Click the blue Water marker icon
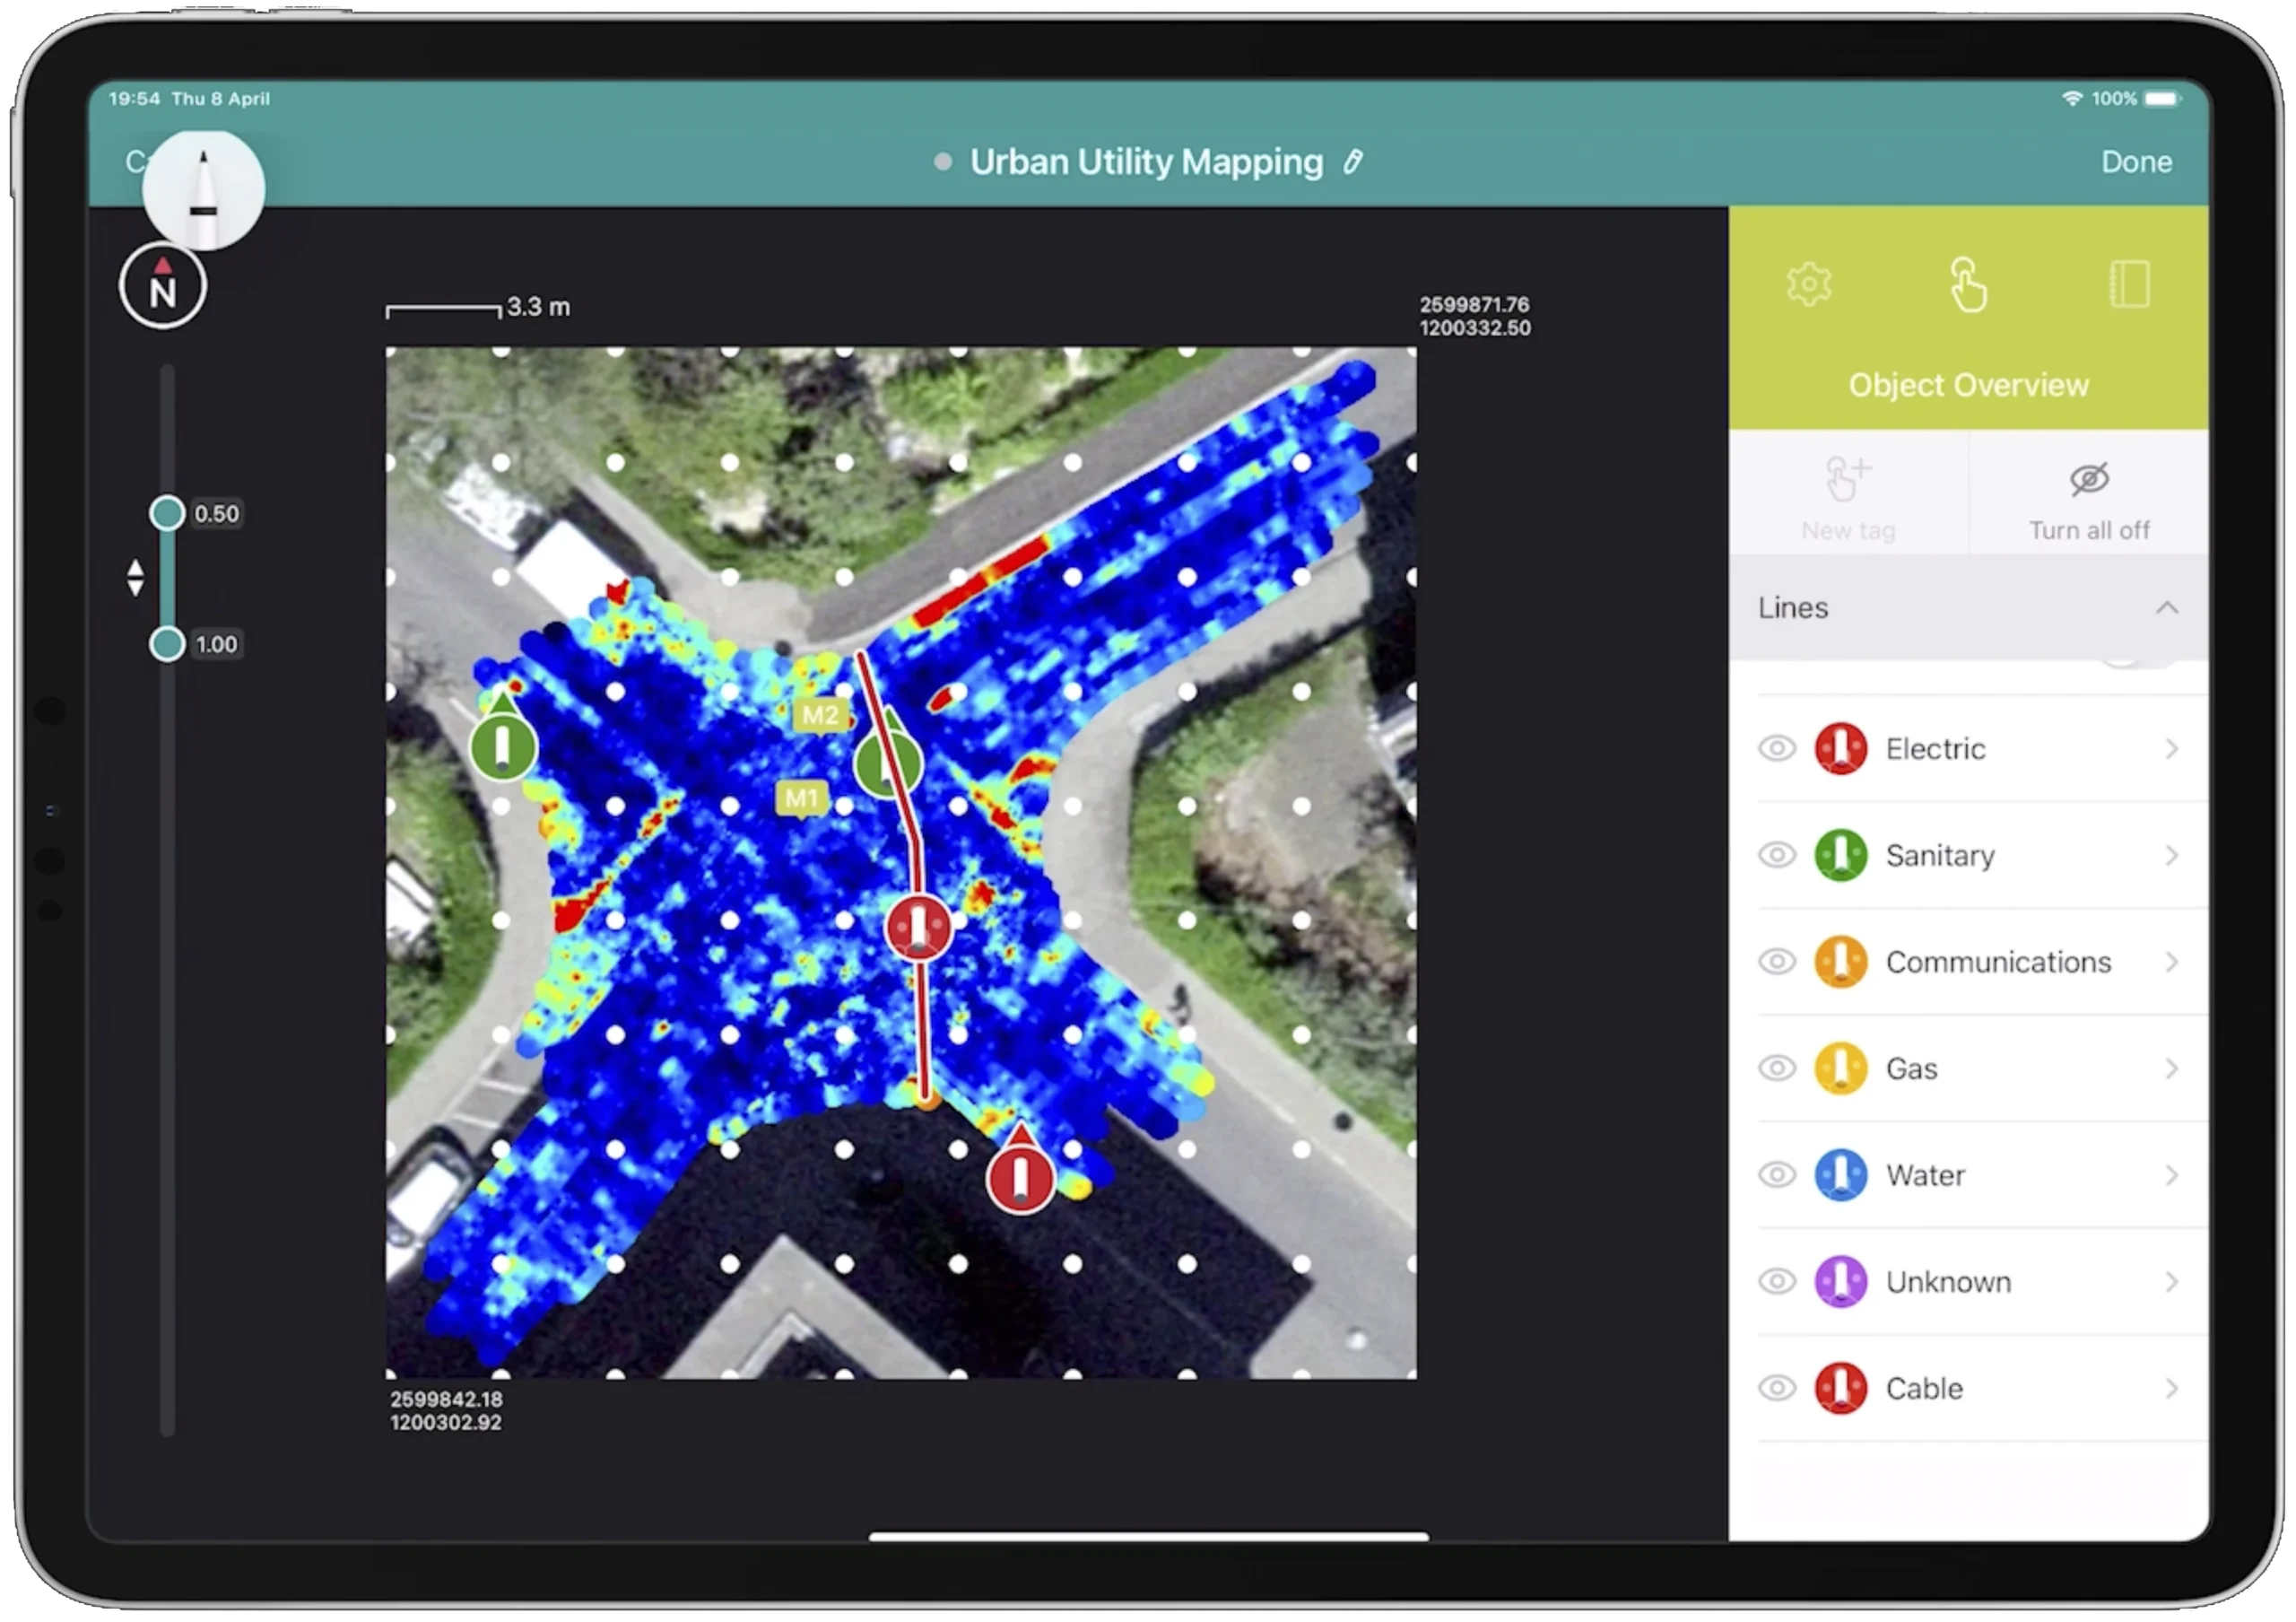Viewport: 2296px width, 1622px height. 1840,1175
